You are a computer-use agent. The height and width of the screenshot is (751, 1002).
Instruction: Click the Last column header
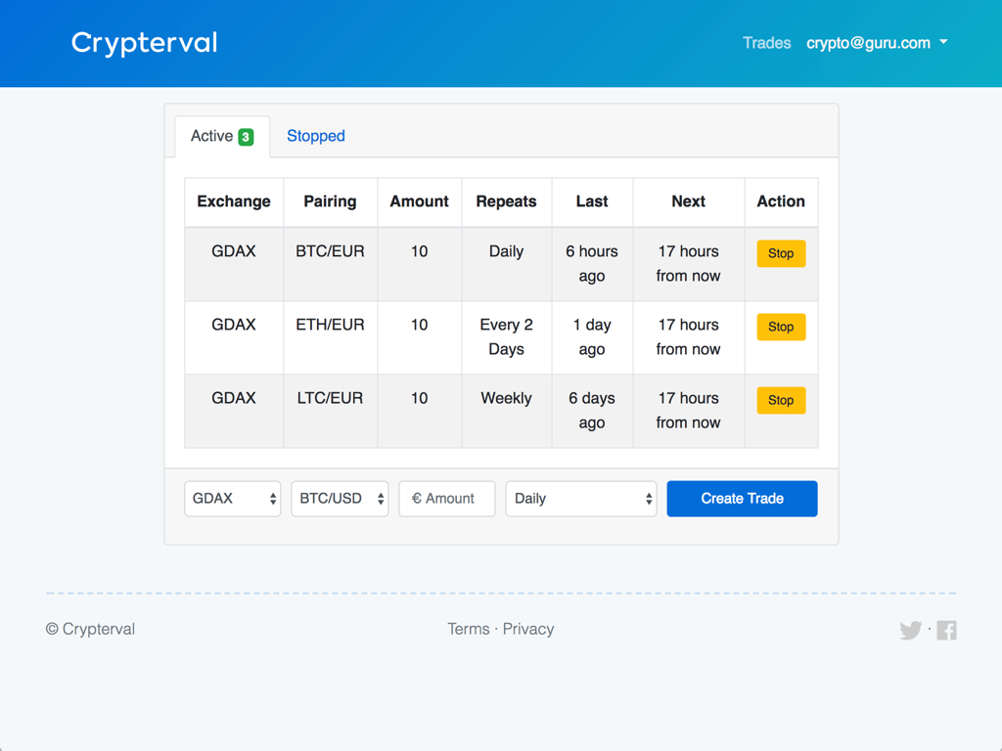592,201
